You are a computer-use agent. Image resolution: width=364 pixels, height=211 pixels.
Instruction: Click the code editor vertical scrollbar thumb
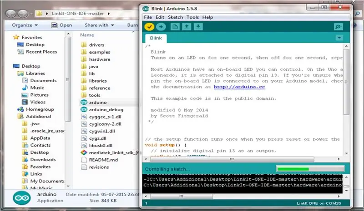[346, 82]
